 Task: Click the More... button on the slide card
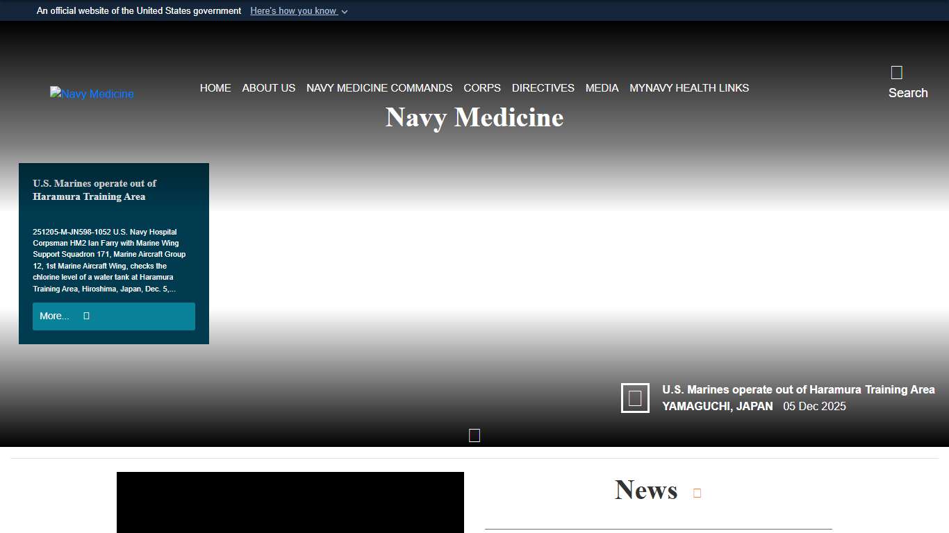tap(113, 316)
